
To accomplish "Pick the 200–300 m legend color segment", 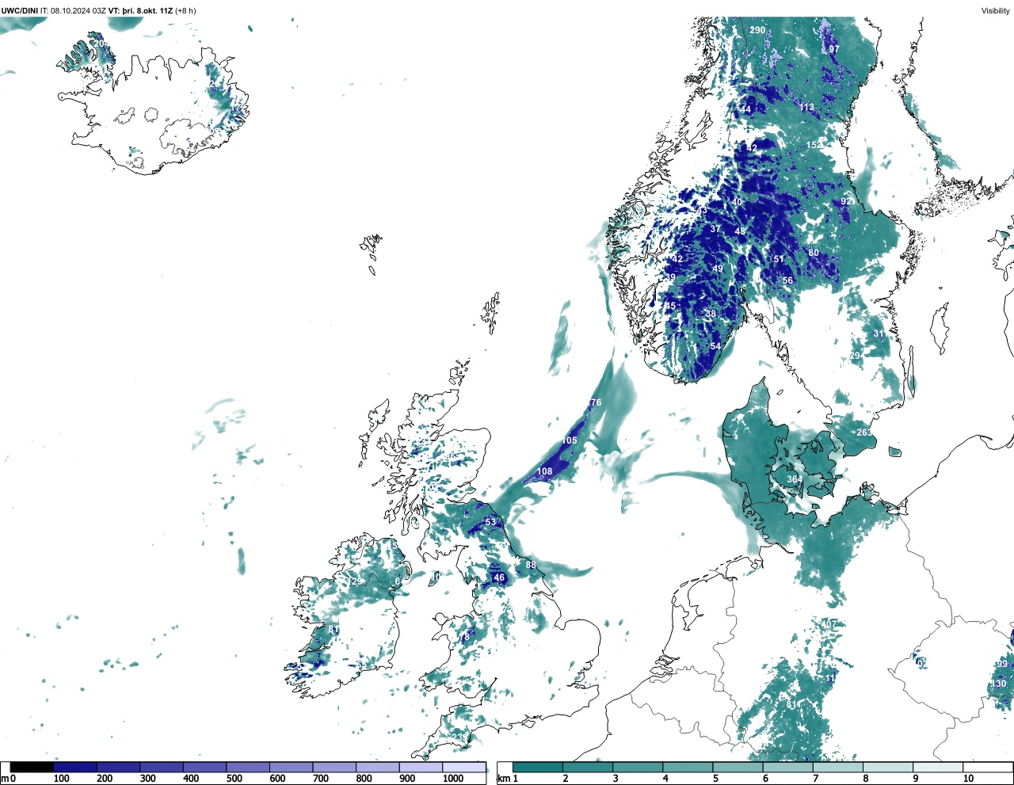I will click(x=119, y=767).
